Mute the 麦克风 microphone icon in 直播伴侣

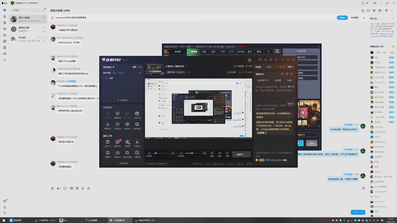(149, 153)
